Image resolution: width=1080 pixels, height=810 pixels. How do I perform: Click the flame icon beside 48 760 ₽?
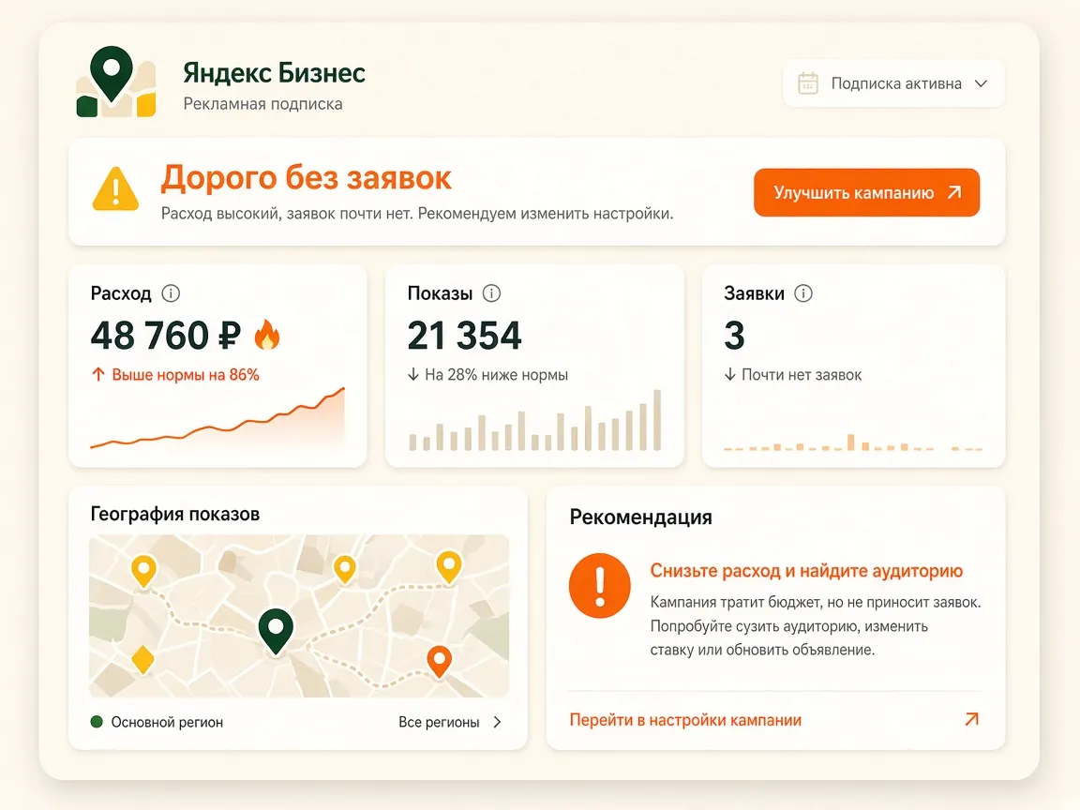[x=267, y=335]
